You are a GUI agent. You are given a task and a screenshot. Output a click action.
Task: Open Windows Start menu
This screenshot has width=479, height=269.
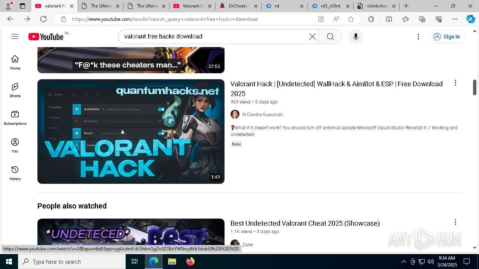9,262
